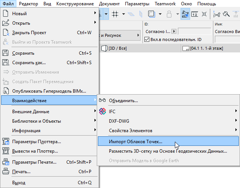
Task: Click the skewed floor plan toolbar icon
Action: [131, 14]
